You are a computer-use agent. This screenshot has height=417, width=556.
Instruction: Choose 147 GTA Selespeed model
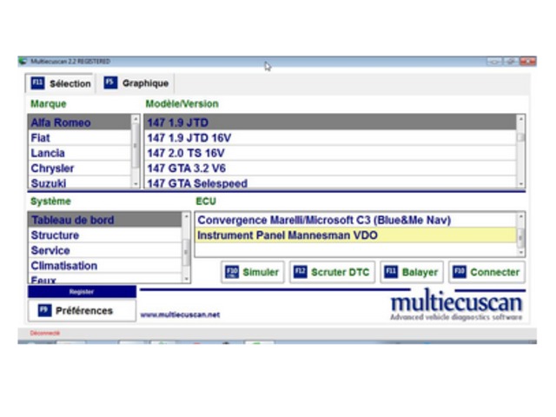click(330, 182)
